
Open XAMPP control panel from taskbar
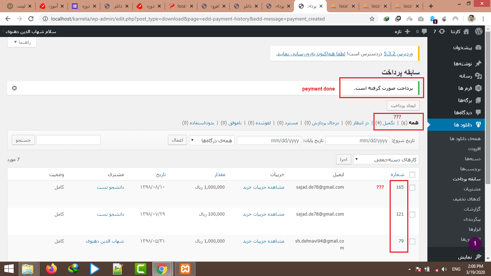pyautogui.click(x=185, y=269)
